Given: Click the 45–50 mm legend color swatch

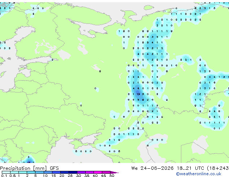Looking at the screenshot, I should click(106, 172).
